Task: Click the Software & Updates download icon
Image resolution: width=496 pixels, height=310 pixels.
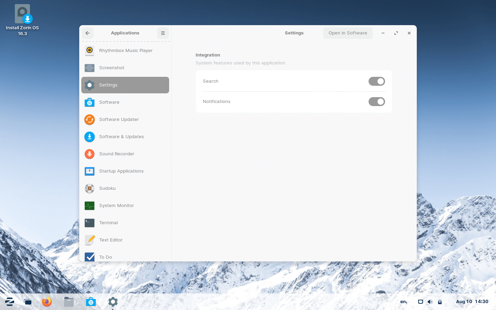Action: click(x=90, y=137)
